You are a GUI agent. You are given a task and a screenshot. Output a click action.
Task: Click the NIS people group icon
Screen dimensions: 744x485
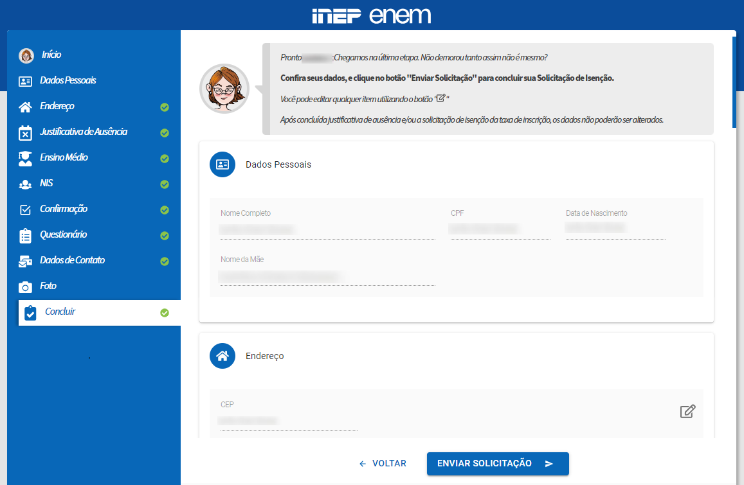point(25,184)
